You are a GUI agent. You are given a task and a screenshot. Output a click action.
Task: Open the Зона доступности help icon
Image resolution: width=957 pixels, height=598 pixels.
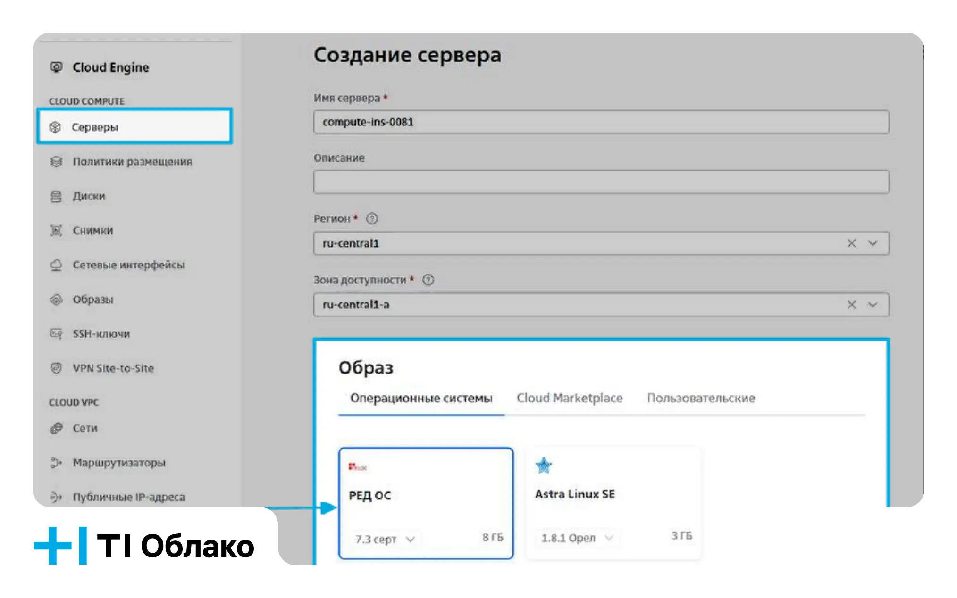[x=428, y=280]
